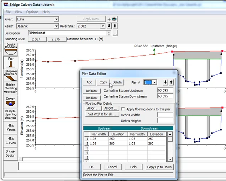Select the Pier editor icon
The image size is (226, 181).
[x=10, y=62]
